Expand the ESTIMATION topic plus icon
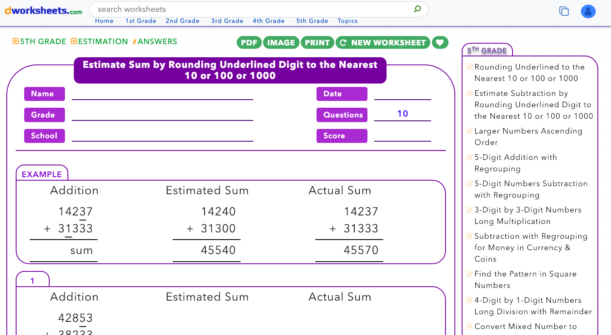 (x=73, y=42)
